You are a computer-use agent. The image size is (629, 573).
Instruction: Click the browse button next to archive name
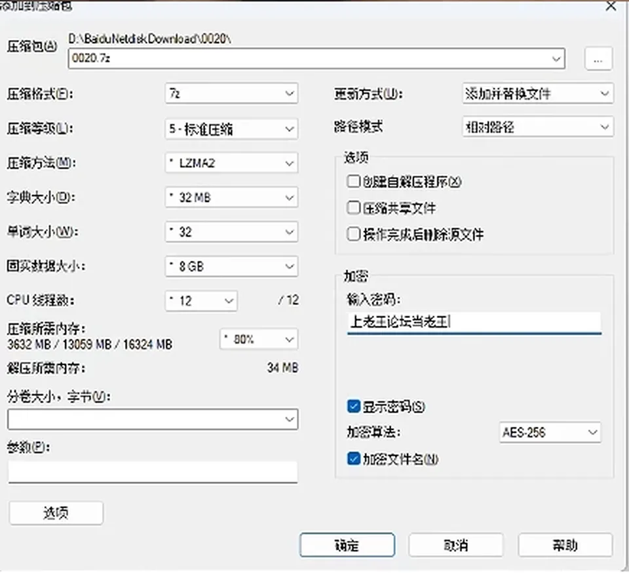click(598, 58)
